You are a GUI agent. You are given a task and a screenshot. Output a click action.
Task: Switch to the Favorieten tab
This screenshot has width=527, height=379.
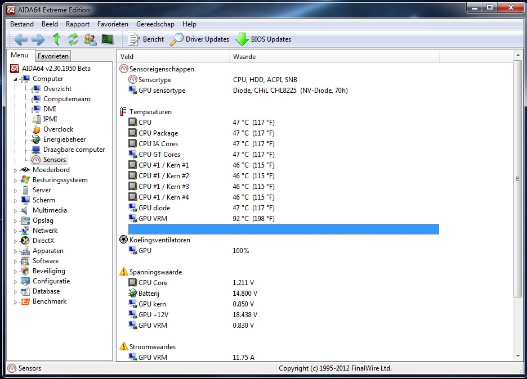(x=53, y=56)
